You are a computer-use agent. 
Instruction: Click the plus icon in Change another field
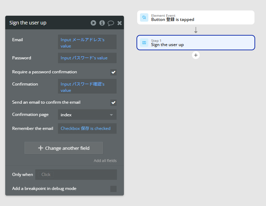40,148
